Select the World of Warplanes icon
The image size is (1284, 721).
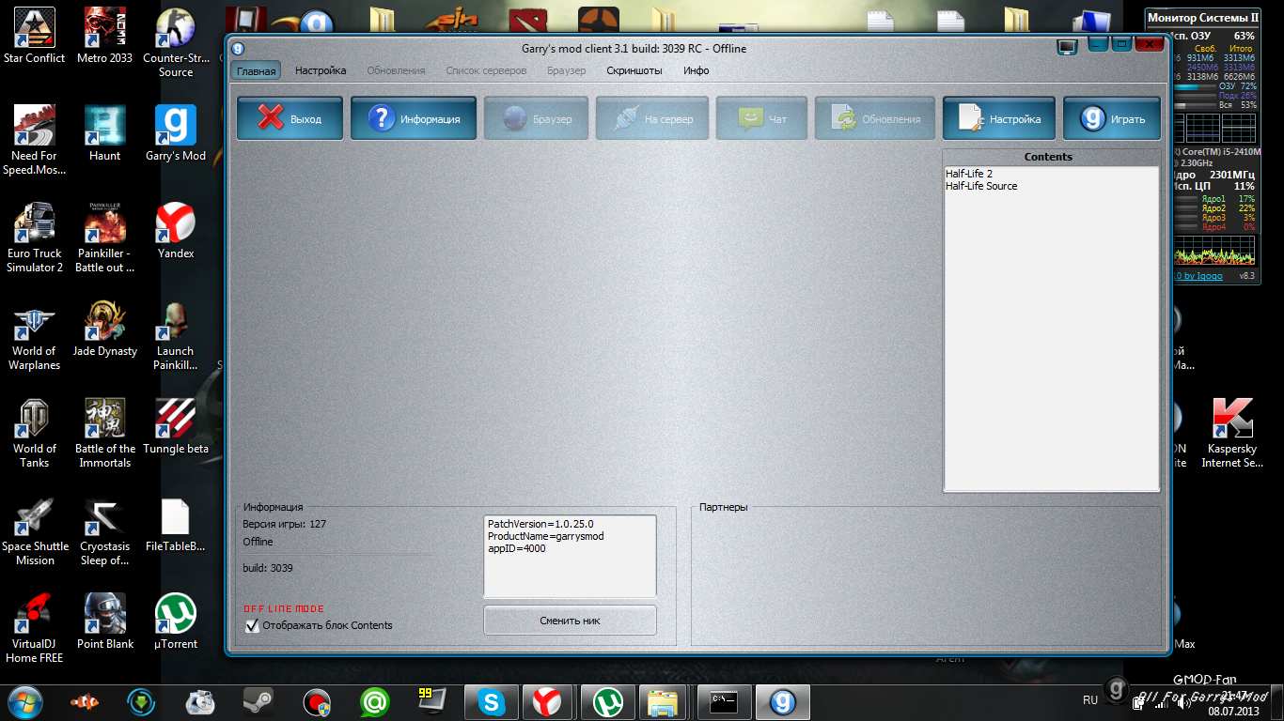(x=35, y=336)
